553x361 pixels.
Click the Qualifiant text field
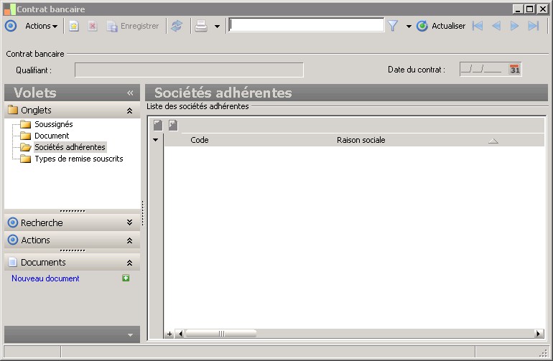[189, 70]
